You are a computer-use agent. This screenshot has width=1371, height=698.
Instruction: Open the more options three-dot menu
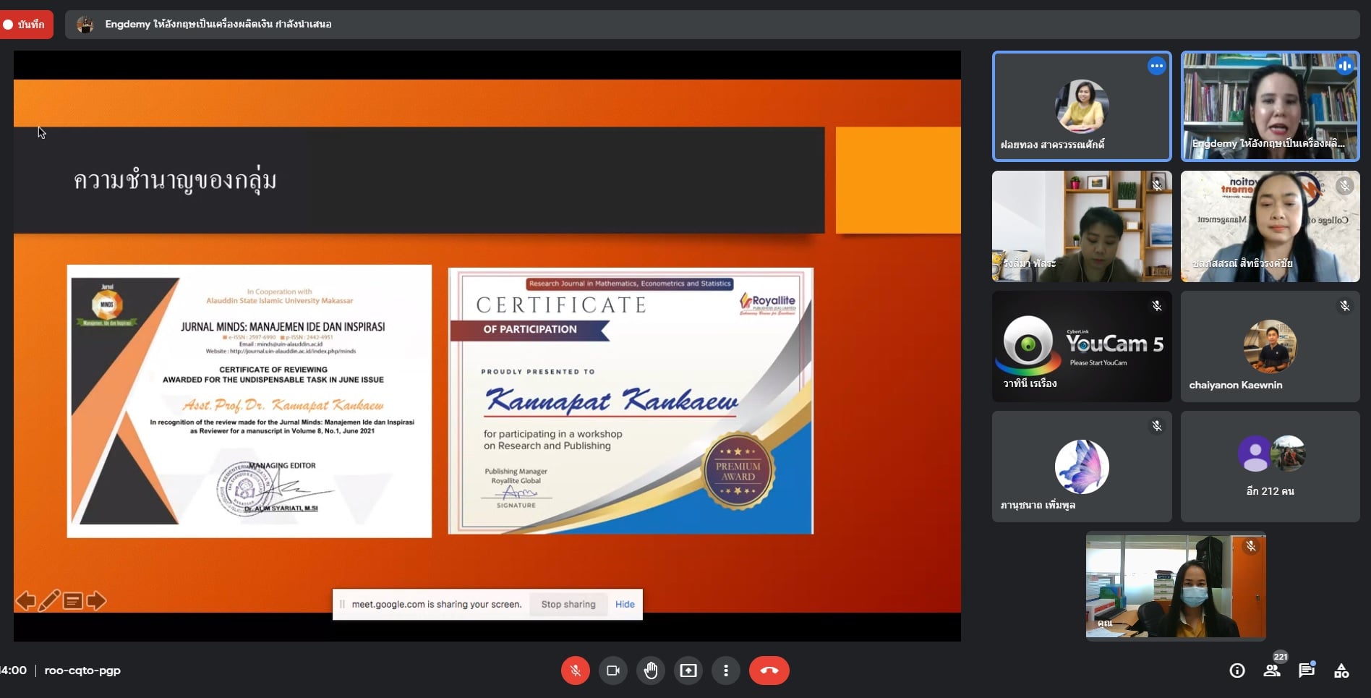(x=726, y=671)
